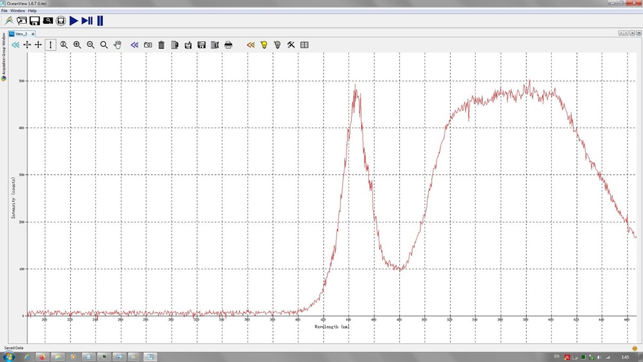
Task: Click the scale-to-fill crosshair icon
Action: [26, 44]
